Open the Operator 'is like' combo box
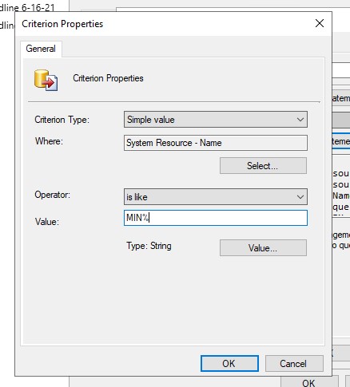 (x=216, y=197)
